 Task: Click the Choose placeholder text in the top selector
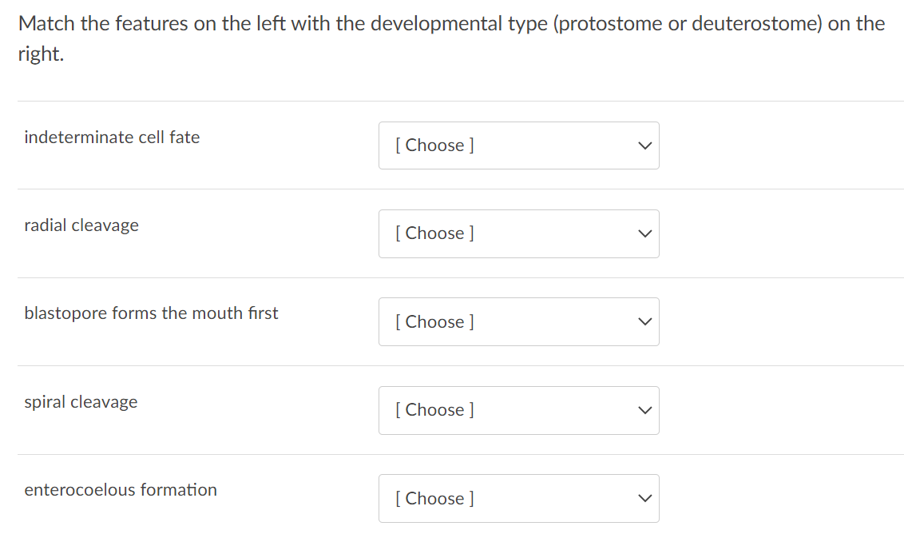[432, 145]
